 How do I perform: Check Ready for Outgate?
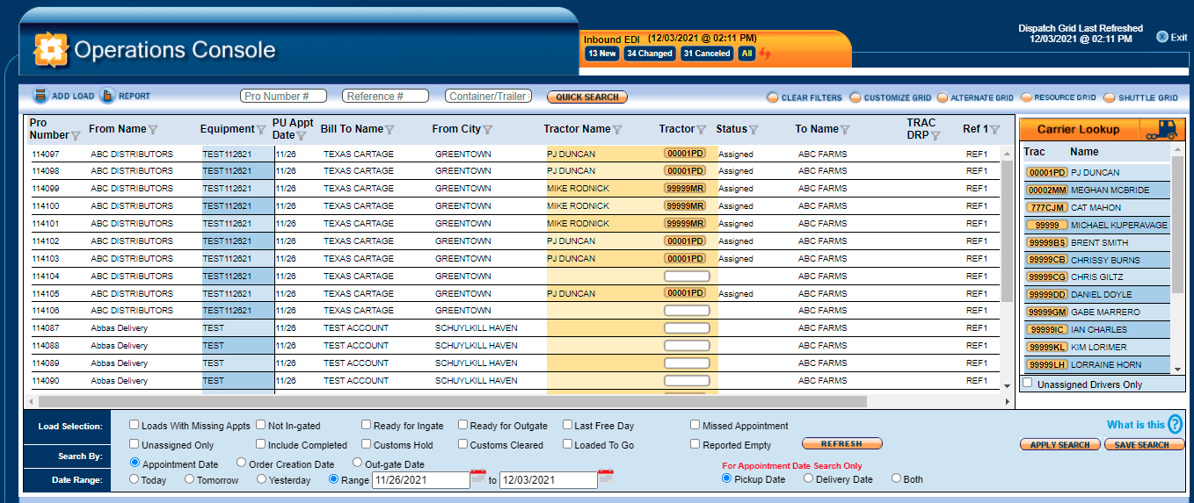pyautogui.click(x=462, y=425)
